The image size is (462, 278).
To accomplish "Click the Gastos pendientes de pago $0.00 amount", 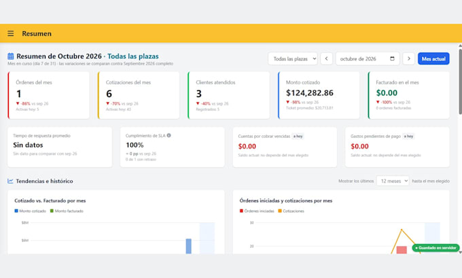I will tap(359, 146).
